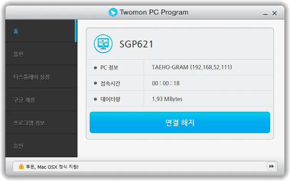The image size is (290, 181).
Task: Open the 홈 tab in the sidebar
Action: click(41, 31)
